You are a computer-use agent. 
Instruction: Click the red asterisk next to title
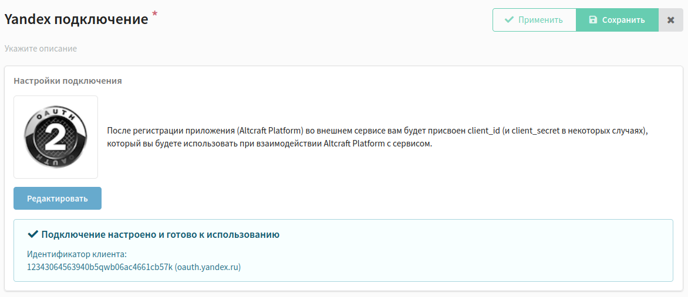[x=154, y=15]
